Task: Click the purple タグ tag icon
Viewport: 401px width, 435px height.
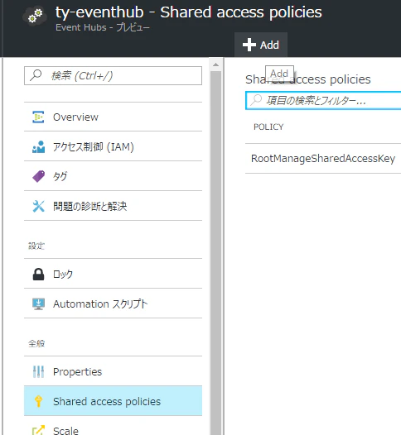Action: tap(38, 176)
